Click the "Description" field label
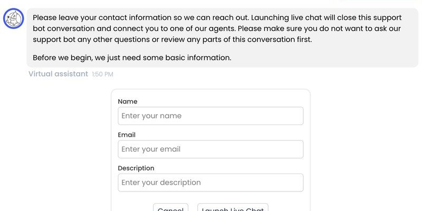The image size is (422, 211). 136,168
